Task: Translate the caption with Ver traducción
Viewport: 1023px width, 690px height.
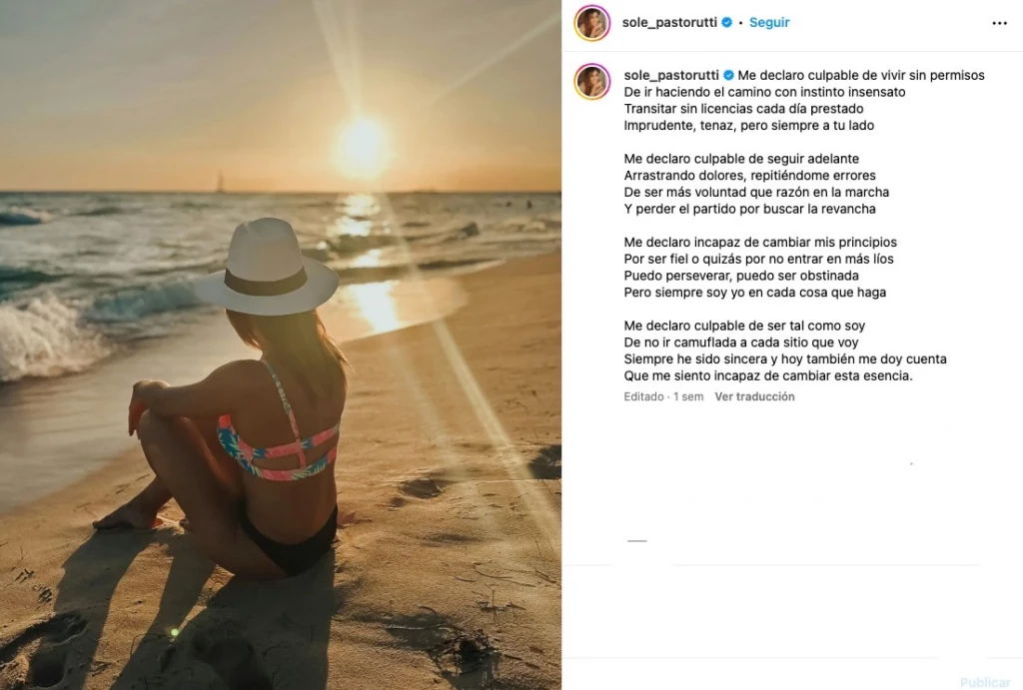Action: tap(755, 396)
